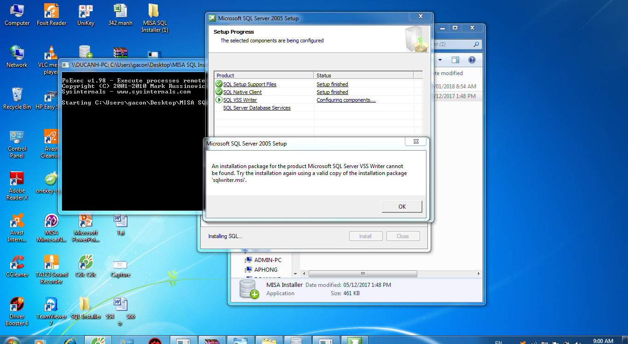This screenshot has width=628, height=344.
Task: Click OK in the error dialog
Action: pyautogui.click(x=402, y=206)
